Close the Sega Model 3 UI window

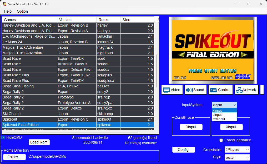pyautogui.click(x=260, y=4)
